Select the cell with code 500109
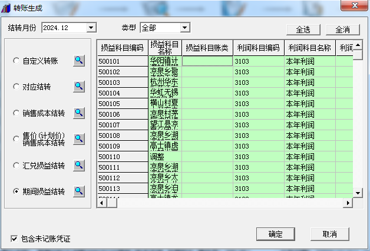This screenshot has width=370, height=251. 123,146
